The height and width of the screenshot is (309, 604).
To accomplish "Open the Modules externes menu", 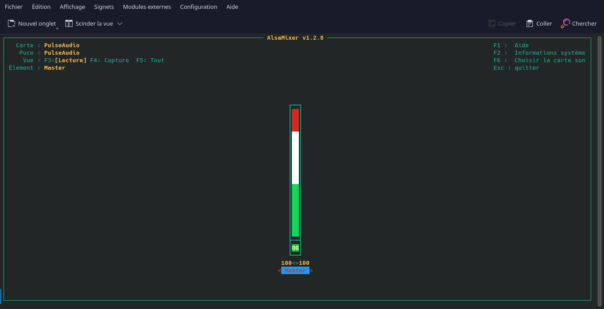I will tap(147, 7).
